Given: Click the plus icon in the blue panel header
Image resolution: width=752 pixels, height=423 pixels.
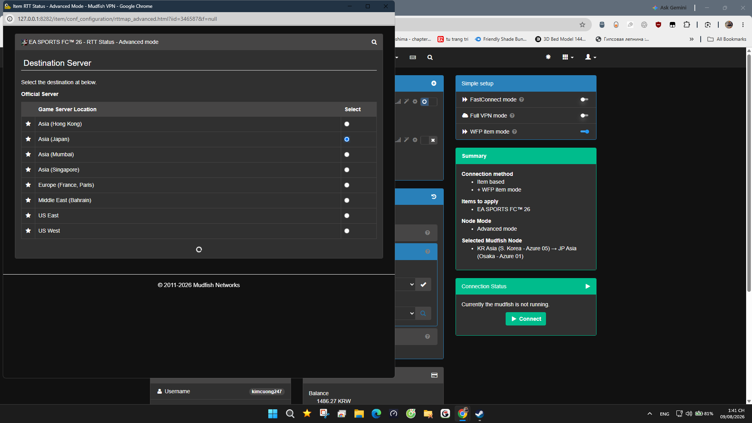Looking at the screenshot, I should coord(434,83).
